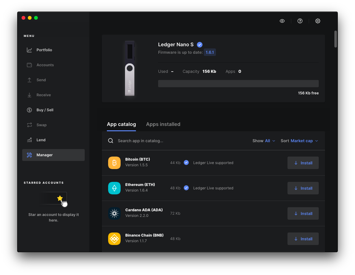Click the Cardano ADA app icon

pyautogui.click(x=114, y=213)
